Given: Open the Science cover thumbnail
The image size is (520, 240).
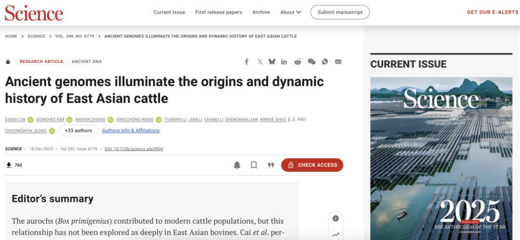Looking at the screenshot, I should point(441,158).
